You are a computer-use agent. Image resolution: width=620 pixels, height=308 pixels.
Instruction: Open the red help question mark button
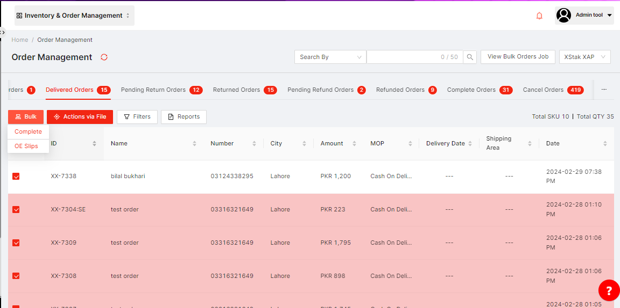[609, 291]
